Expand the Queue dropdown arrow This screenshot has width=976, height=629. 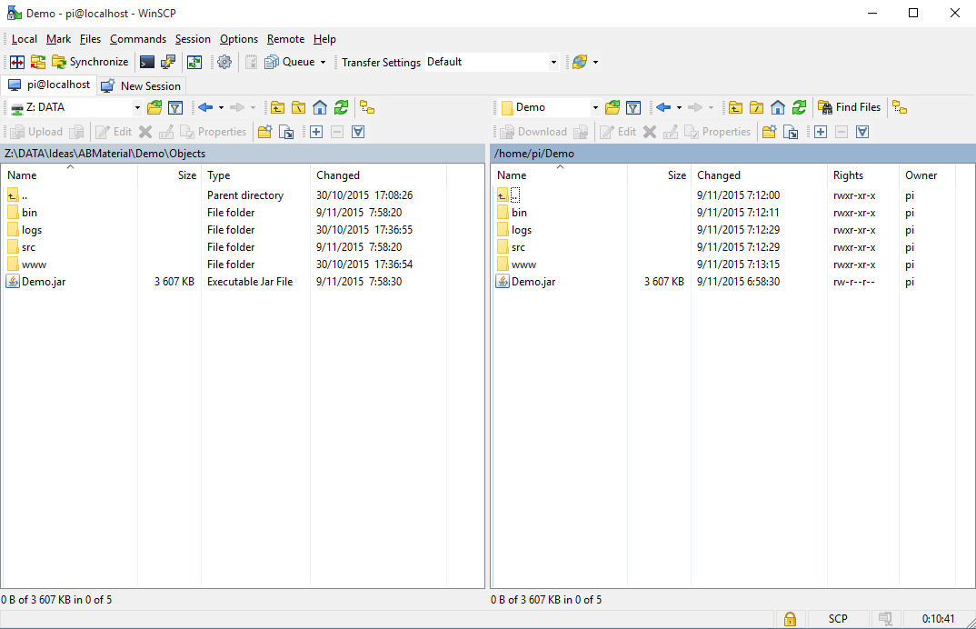[323, 63]
